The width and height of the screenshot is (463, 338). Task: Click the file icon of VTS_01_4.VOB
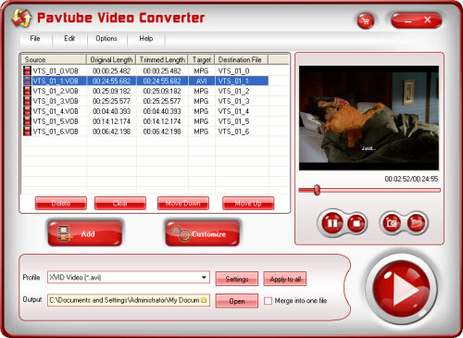28,111
